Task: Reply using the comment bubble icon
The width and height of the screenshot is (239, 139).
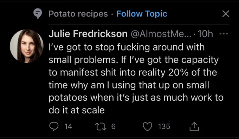Action: point(54,126)
